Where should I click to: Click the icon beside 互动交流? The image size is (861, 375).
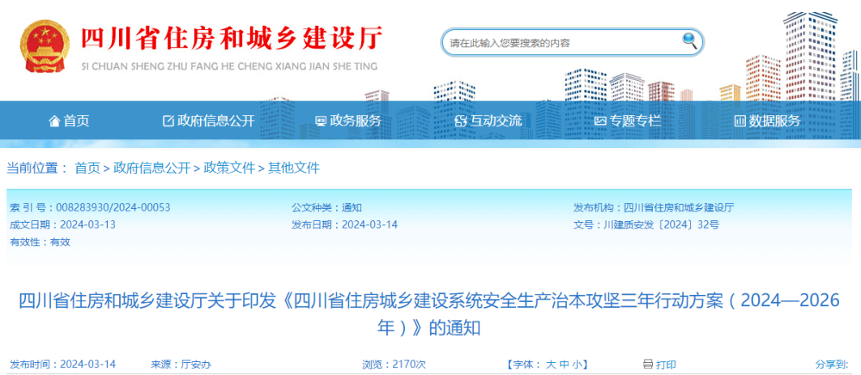pyautogui.click(x=461, y=121)
